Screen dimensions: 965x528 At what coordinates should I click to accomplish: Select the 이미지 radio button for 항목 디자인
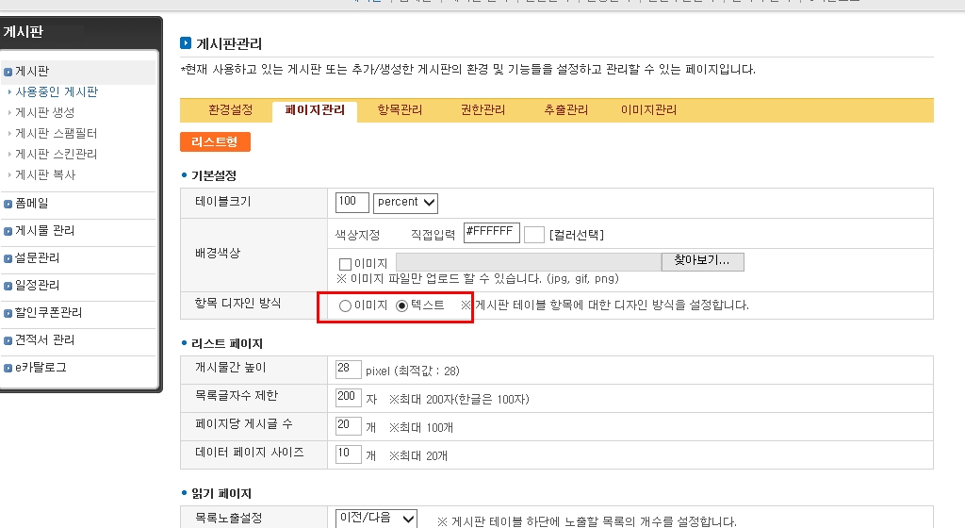pos(345,305)
